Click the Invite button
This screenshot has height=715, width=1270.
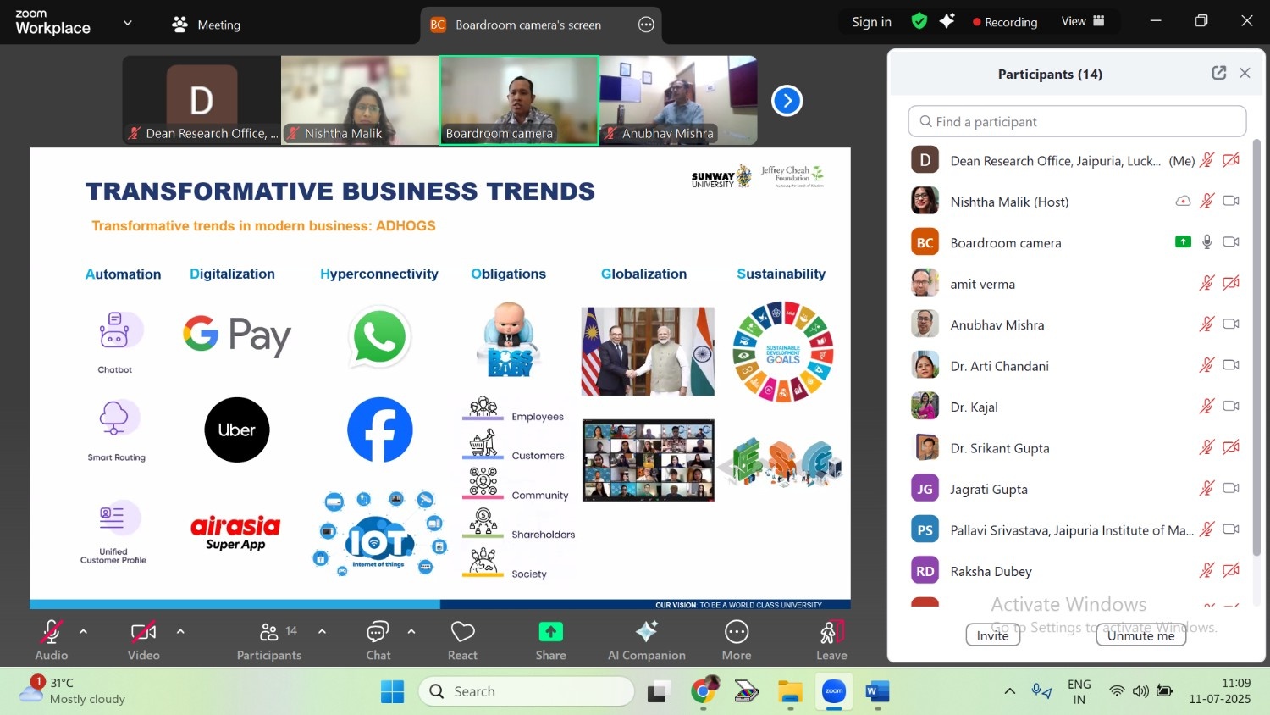[993, 635]
